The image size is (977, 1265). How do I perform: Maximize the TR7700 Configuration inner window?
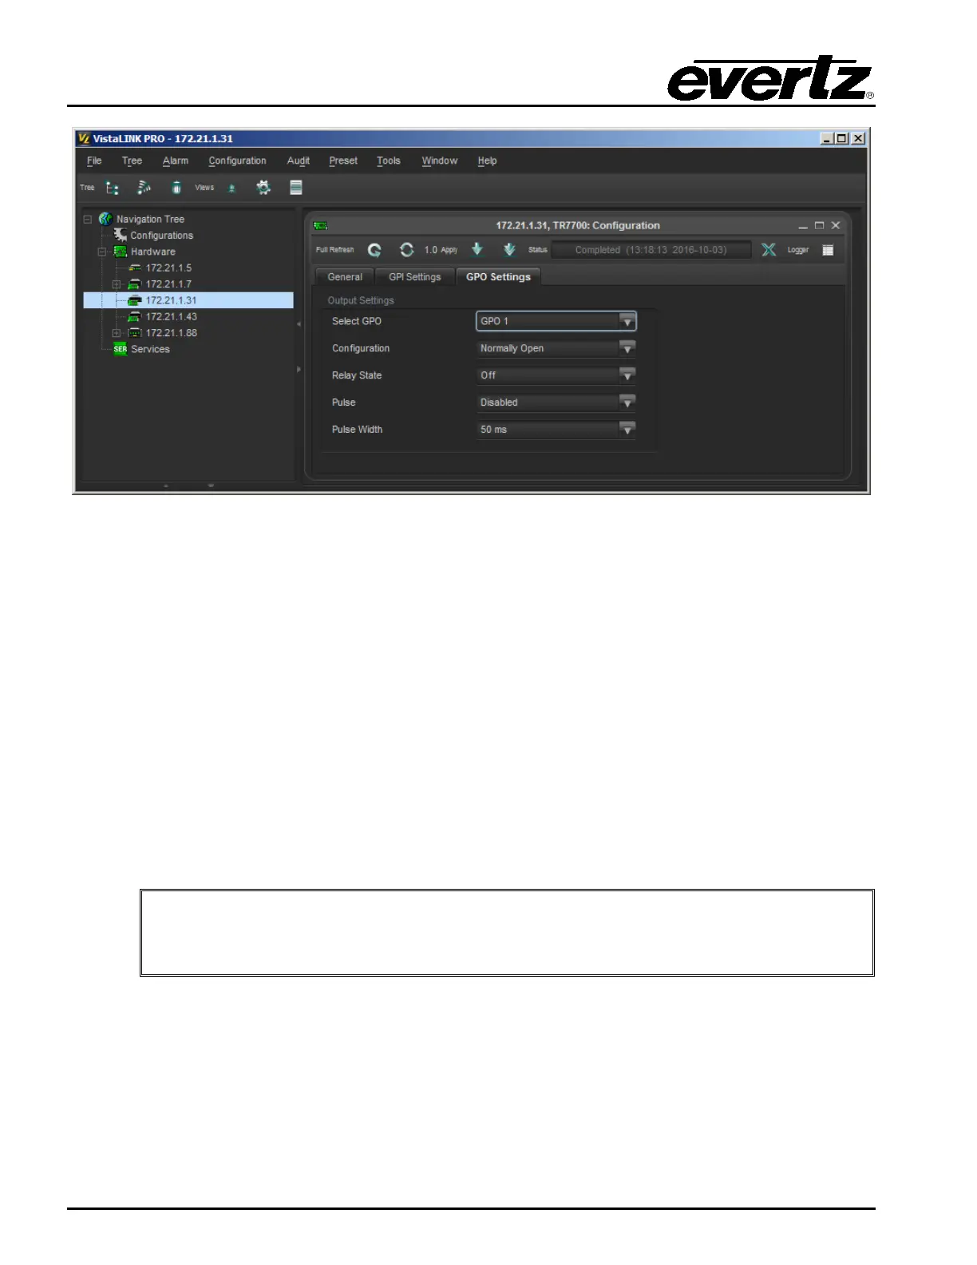[819, 226]
